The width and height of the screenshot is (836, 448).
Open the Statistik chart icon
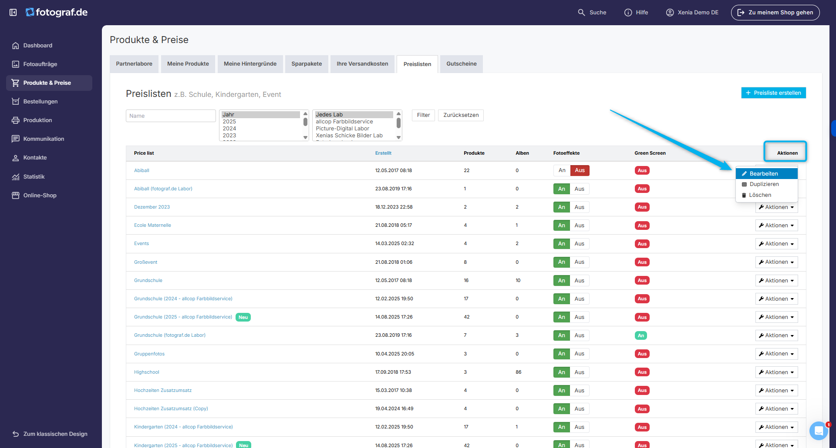16,177
